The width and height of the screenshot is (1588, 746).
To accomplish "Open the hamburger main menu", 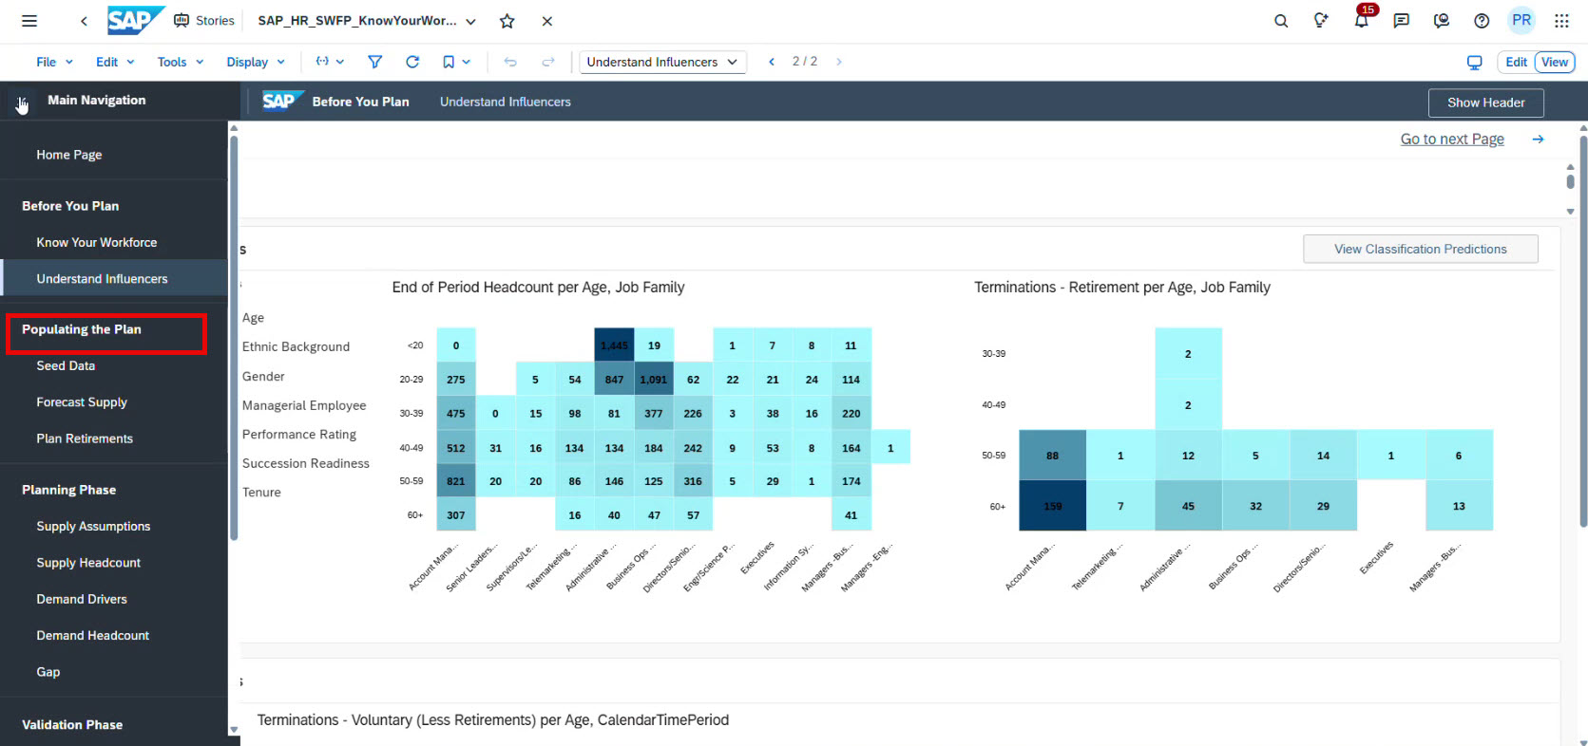I will [29, 21].
